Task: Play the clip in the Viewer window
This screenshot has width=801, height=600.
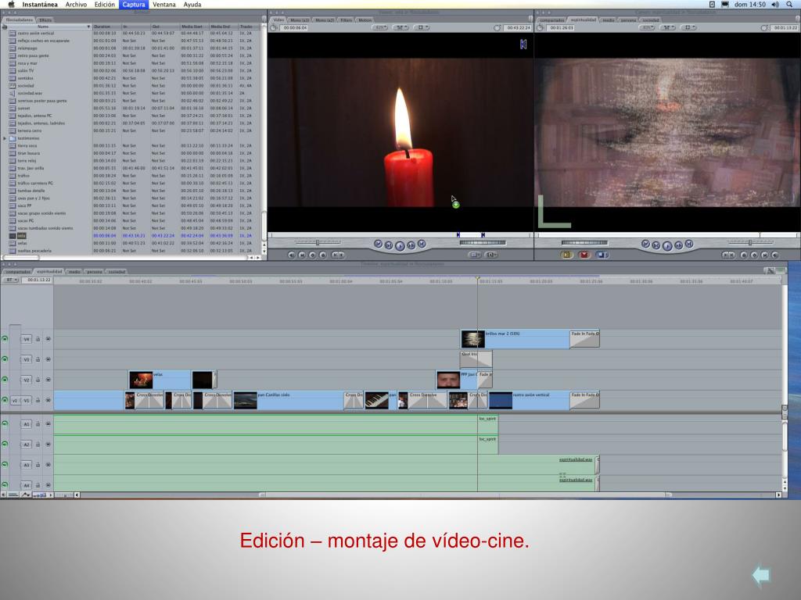Action: (400, 245)
